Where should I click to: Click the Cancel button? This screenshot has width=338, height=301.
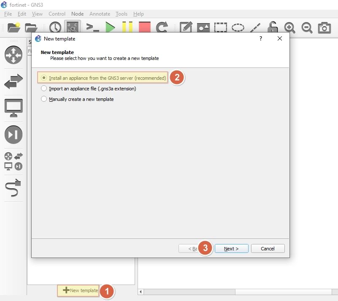(268, 249)
